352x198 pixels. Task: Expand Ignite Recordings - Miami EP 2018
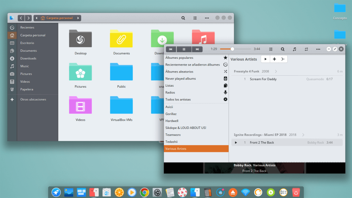(x=303, y=135)
